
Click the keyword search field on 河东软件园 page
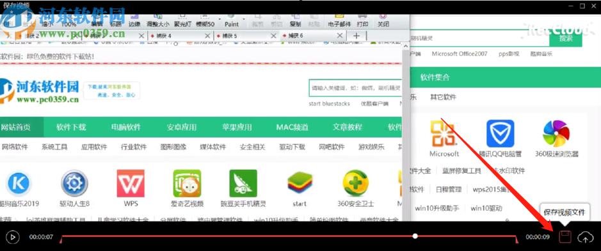tap(355, 88)
